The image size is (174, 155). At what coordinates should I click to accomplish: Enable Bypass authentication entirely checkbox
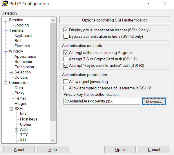(66, 36)
